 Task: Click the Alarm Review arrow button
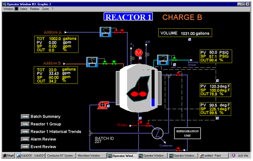pyautogui.click(x=25, y=139)
